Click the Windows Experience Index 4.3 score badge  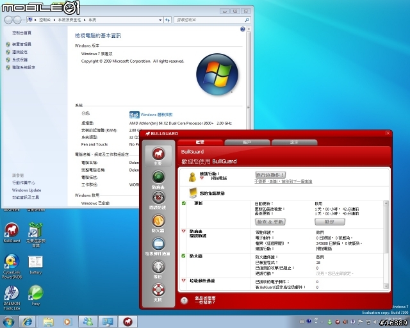pyautogui.click(x=134, y=115)
